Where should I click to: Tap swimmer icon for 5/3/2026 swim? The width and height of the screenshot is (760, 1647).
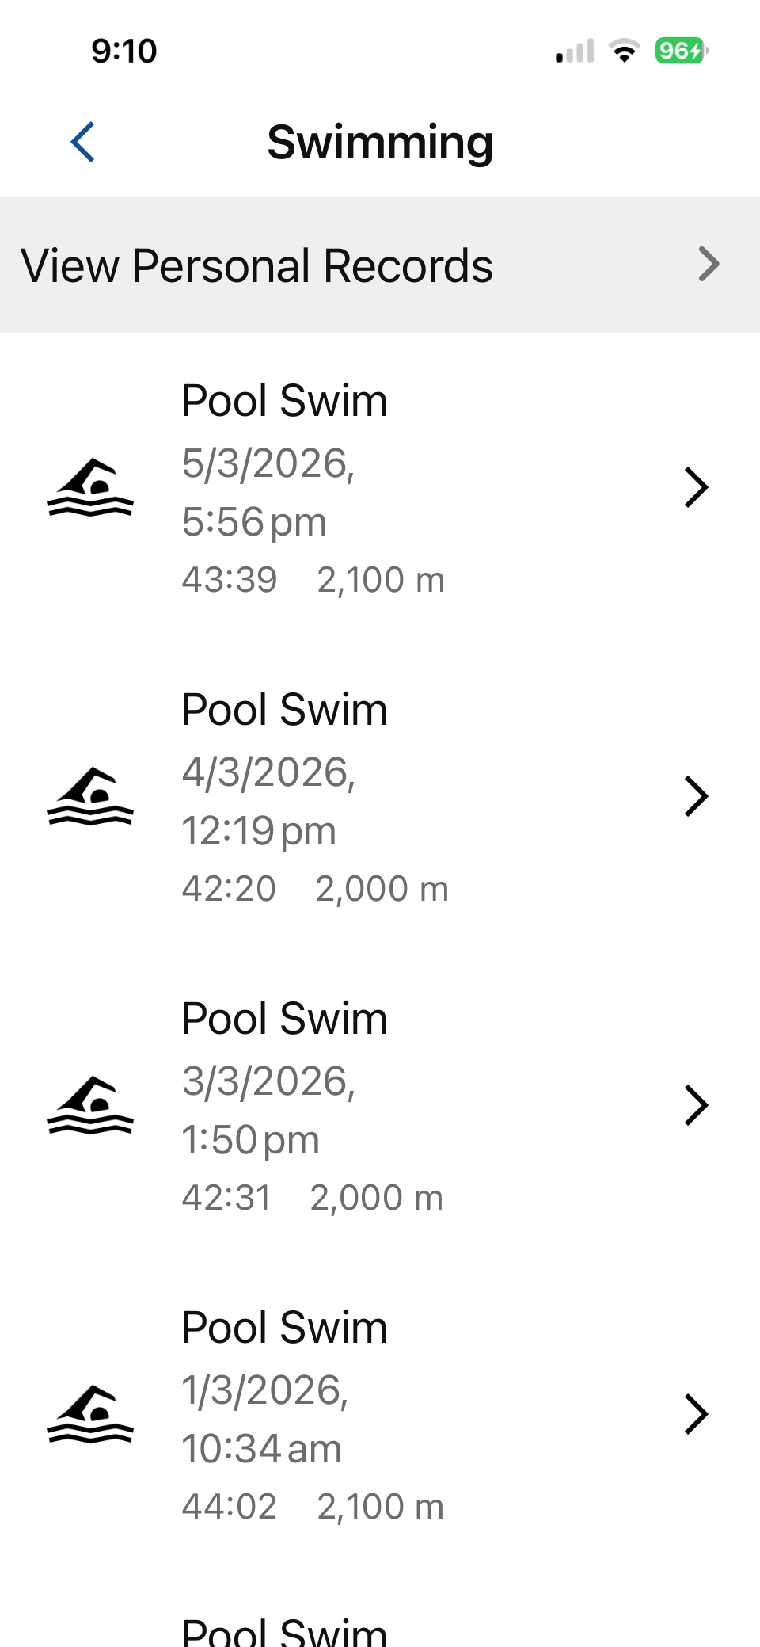(90, 487)
